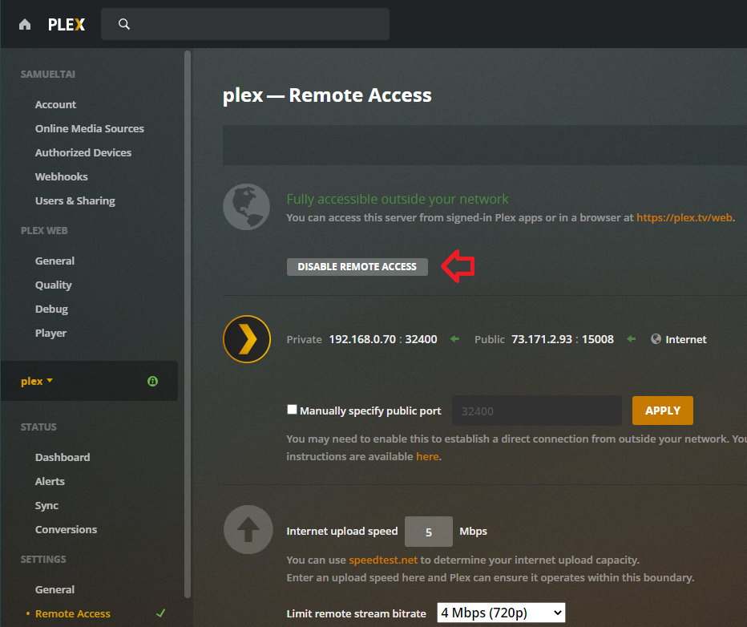The height and width of the screenshot is (627, 747).
Task: View Alerts under Status
Action: [50, 481]
